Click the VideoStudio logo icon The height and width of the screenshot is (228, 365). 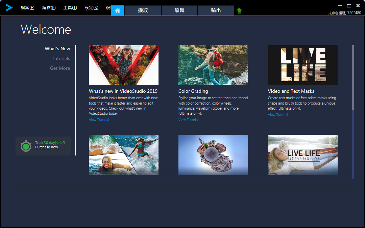tap(9, 8)
